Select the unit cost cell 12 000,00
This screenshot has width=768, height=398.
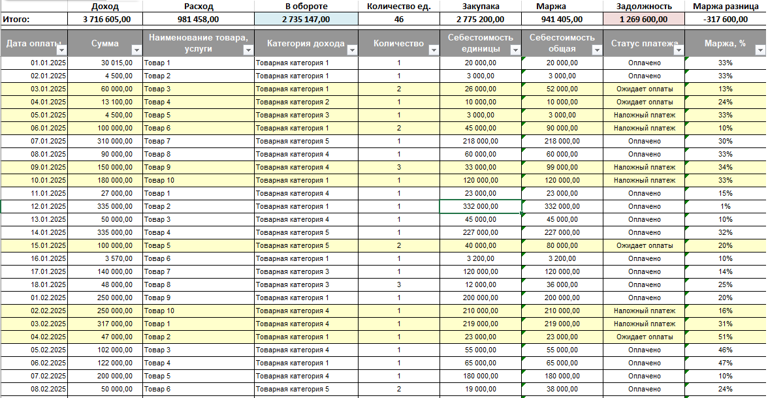pyautogui.click(x=481, y=285)
